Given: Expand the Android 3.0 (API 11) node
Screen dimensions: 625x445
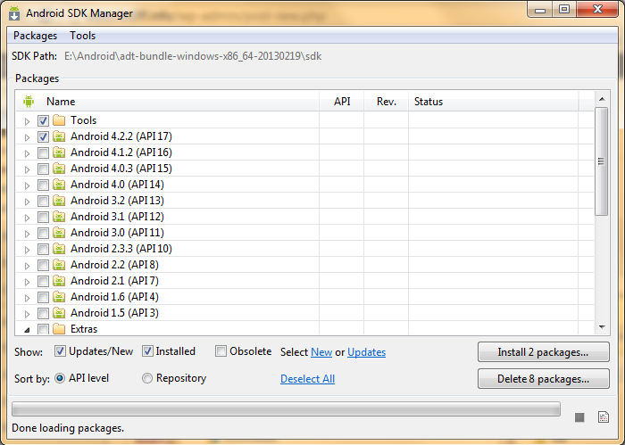Looking at the screenshot, I should click(x=27, y=234).
